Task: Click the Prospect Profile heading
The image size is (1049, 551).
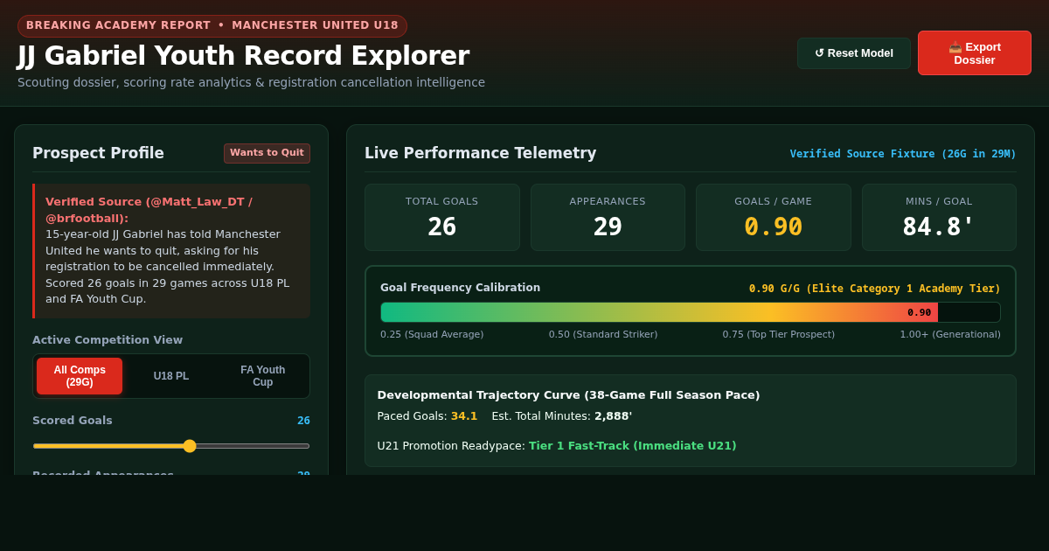Action: (x=98, y=153)
